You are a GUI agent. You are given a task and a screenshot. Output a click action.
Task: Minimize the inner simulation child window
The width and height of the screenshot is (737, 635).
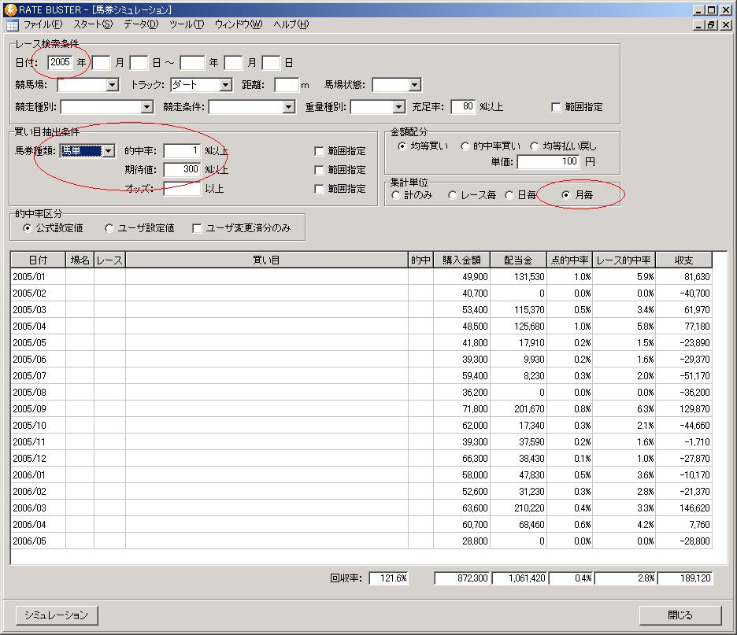click(x=699, y=25)
